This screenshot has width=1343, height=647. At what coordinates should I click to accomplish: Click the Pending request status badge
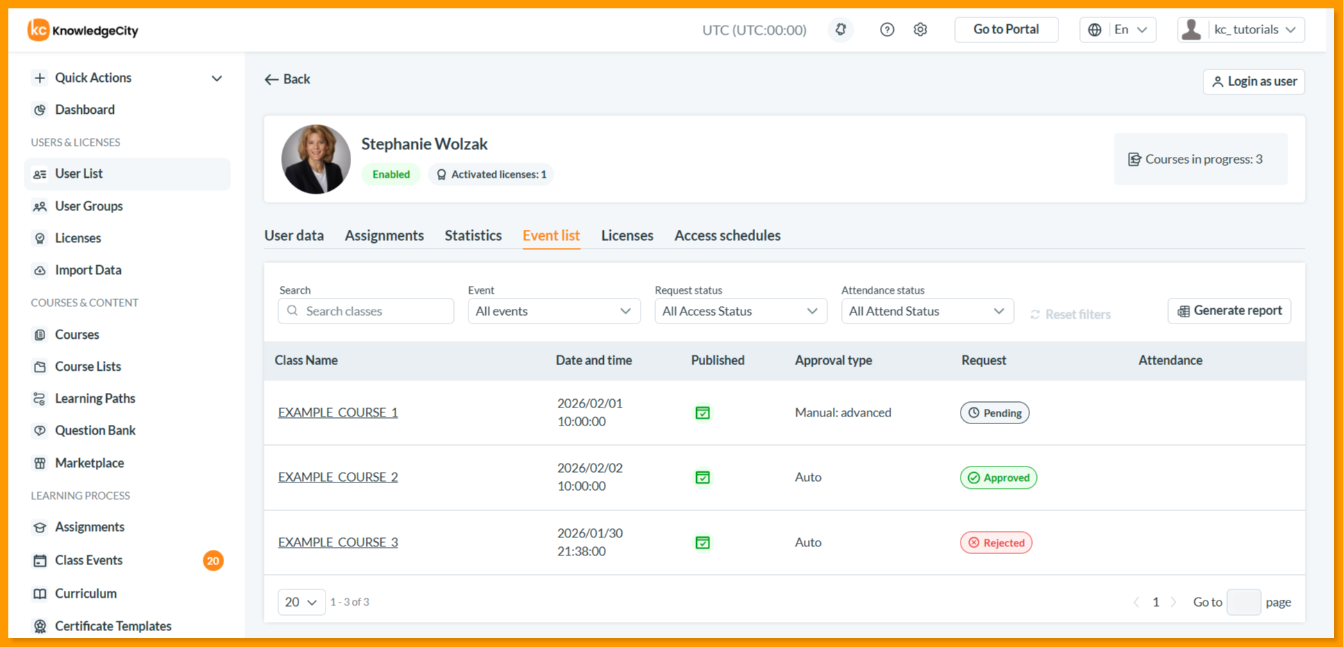[995, 413]
